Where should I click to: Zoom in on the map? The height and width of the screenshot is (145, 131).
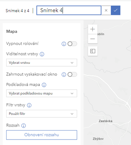93,29
